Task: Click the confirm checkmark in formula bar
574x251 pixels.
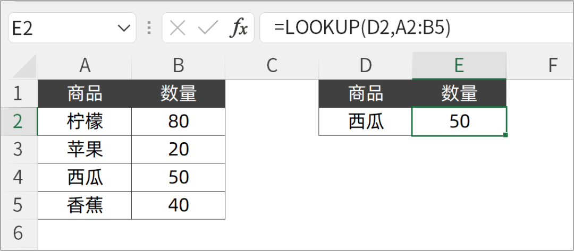Action: tap(208, 28)
